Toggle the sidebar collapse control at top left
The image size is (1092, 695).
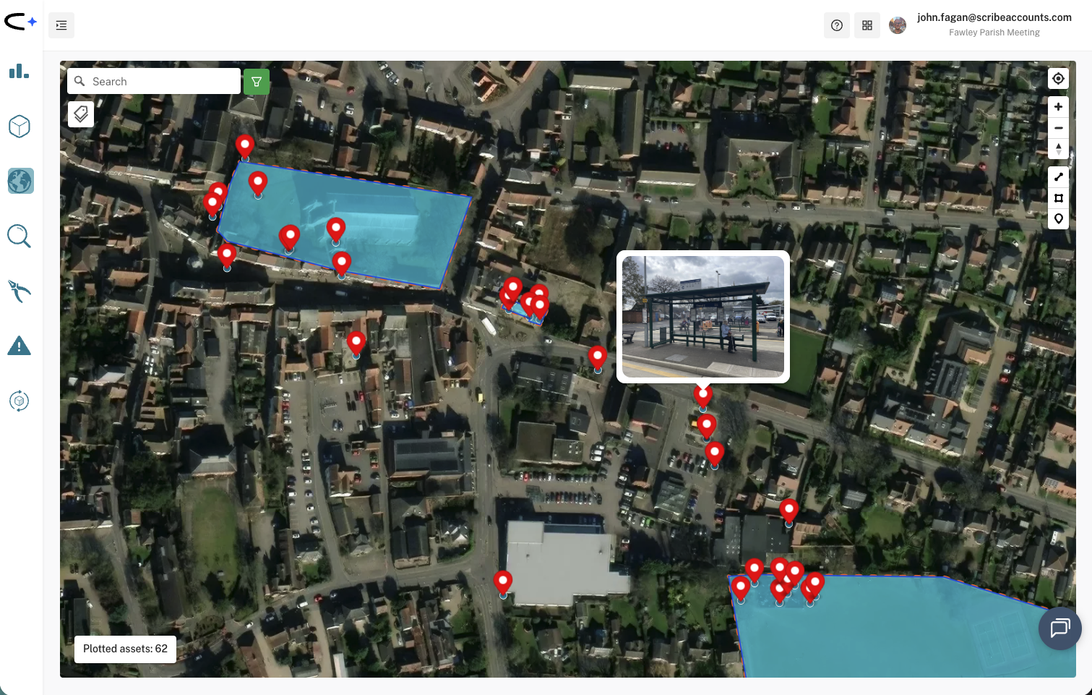coord(61,25)
